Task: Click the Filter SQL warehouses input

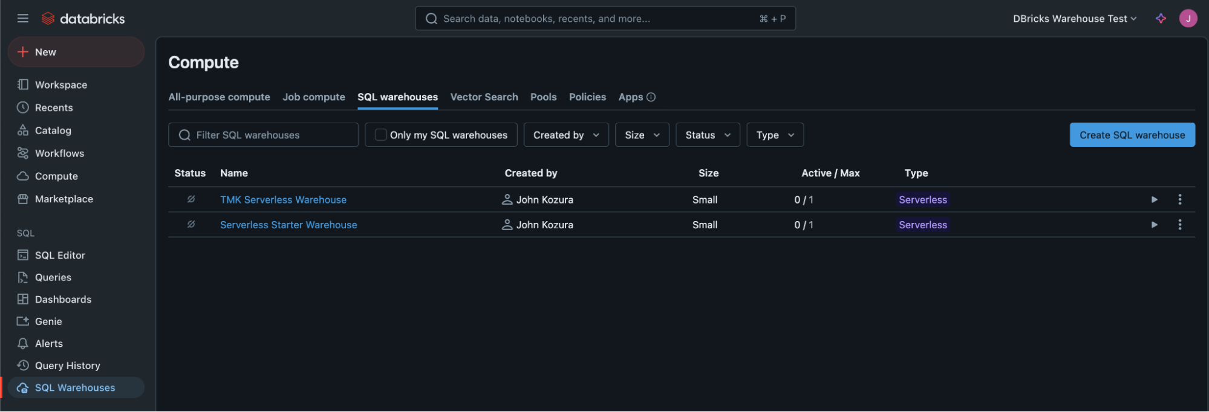Action: pyautogui.click(x=263, y=135)
